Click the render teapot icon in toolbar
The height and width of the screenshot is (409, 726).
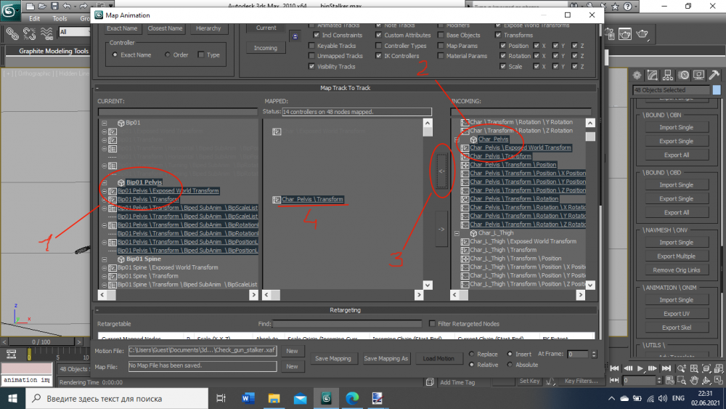(644, 33)
